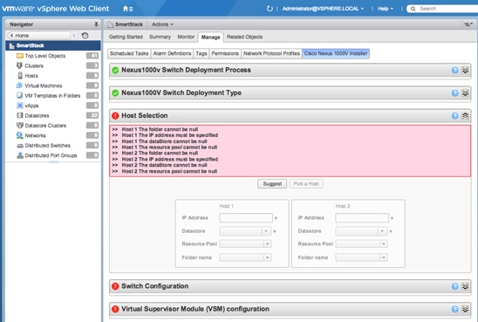This screenshot has height=322, width=478.
Task: Expand the Nexus1000V Switch Deployment Type section
Action: [x=465, y=93]
